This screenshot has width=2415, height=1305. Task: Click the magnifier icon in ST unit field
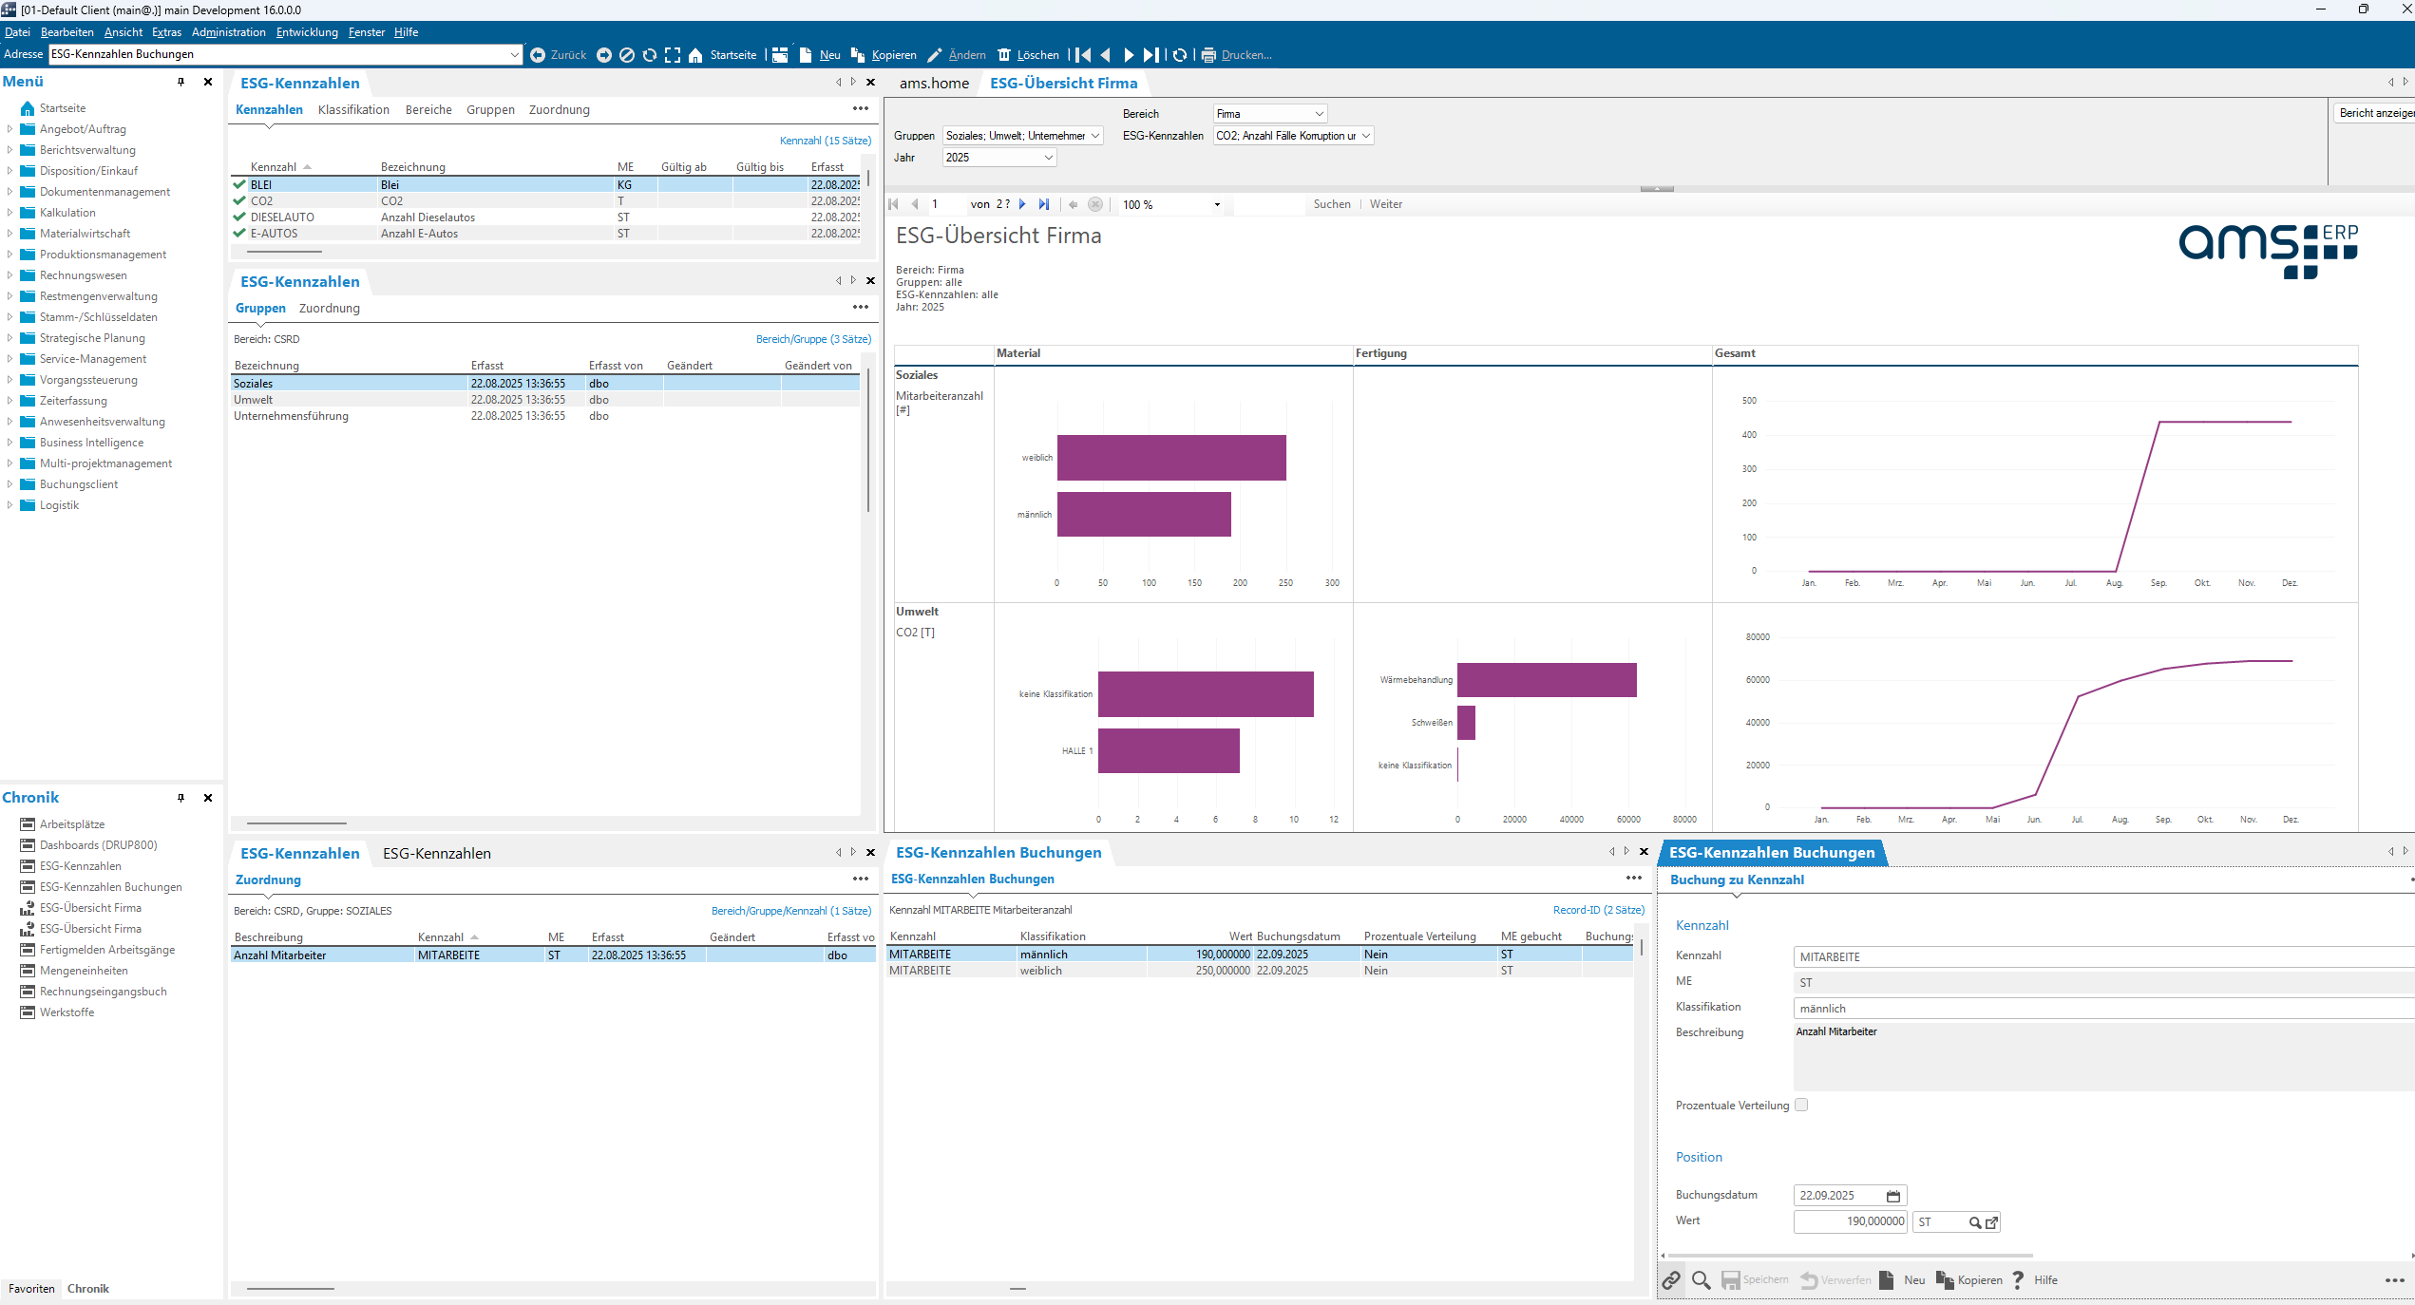click(1974, 1222)
